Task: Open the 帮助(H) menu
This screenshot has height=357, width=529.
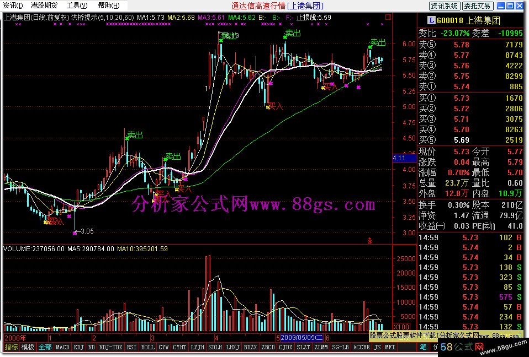Action: (109, 6)
